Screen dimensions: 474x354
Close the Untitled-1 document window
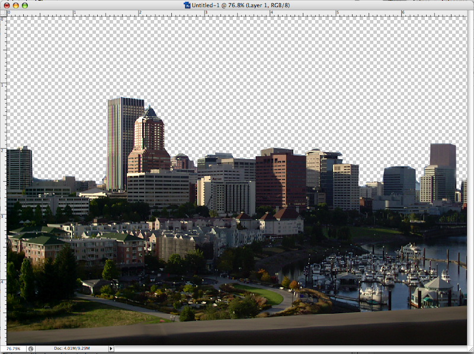tap(7, 5)
